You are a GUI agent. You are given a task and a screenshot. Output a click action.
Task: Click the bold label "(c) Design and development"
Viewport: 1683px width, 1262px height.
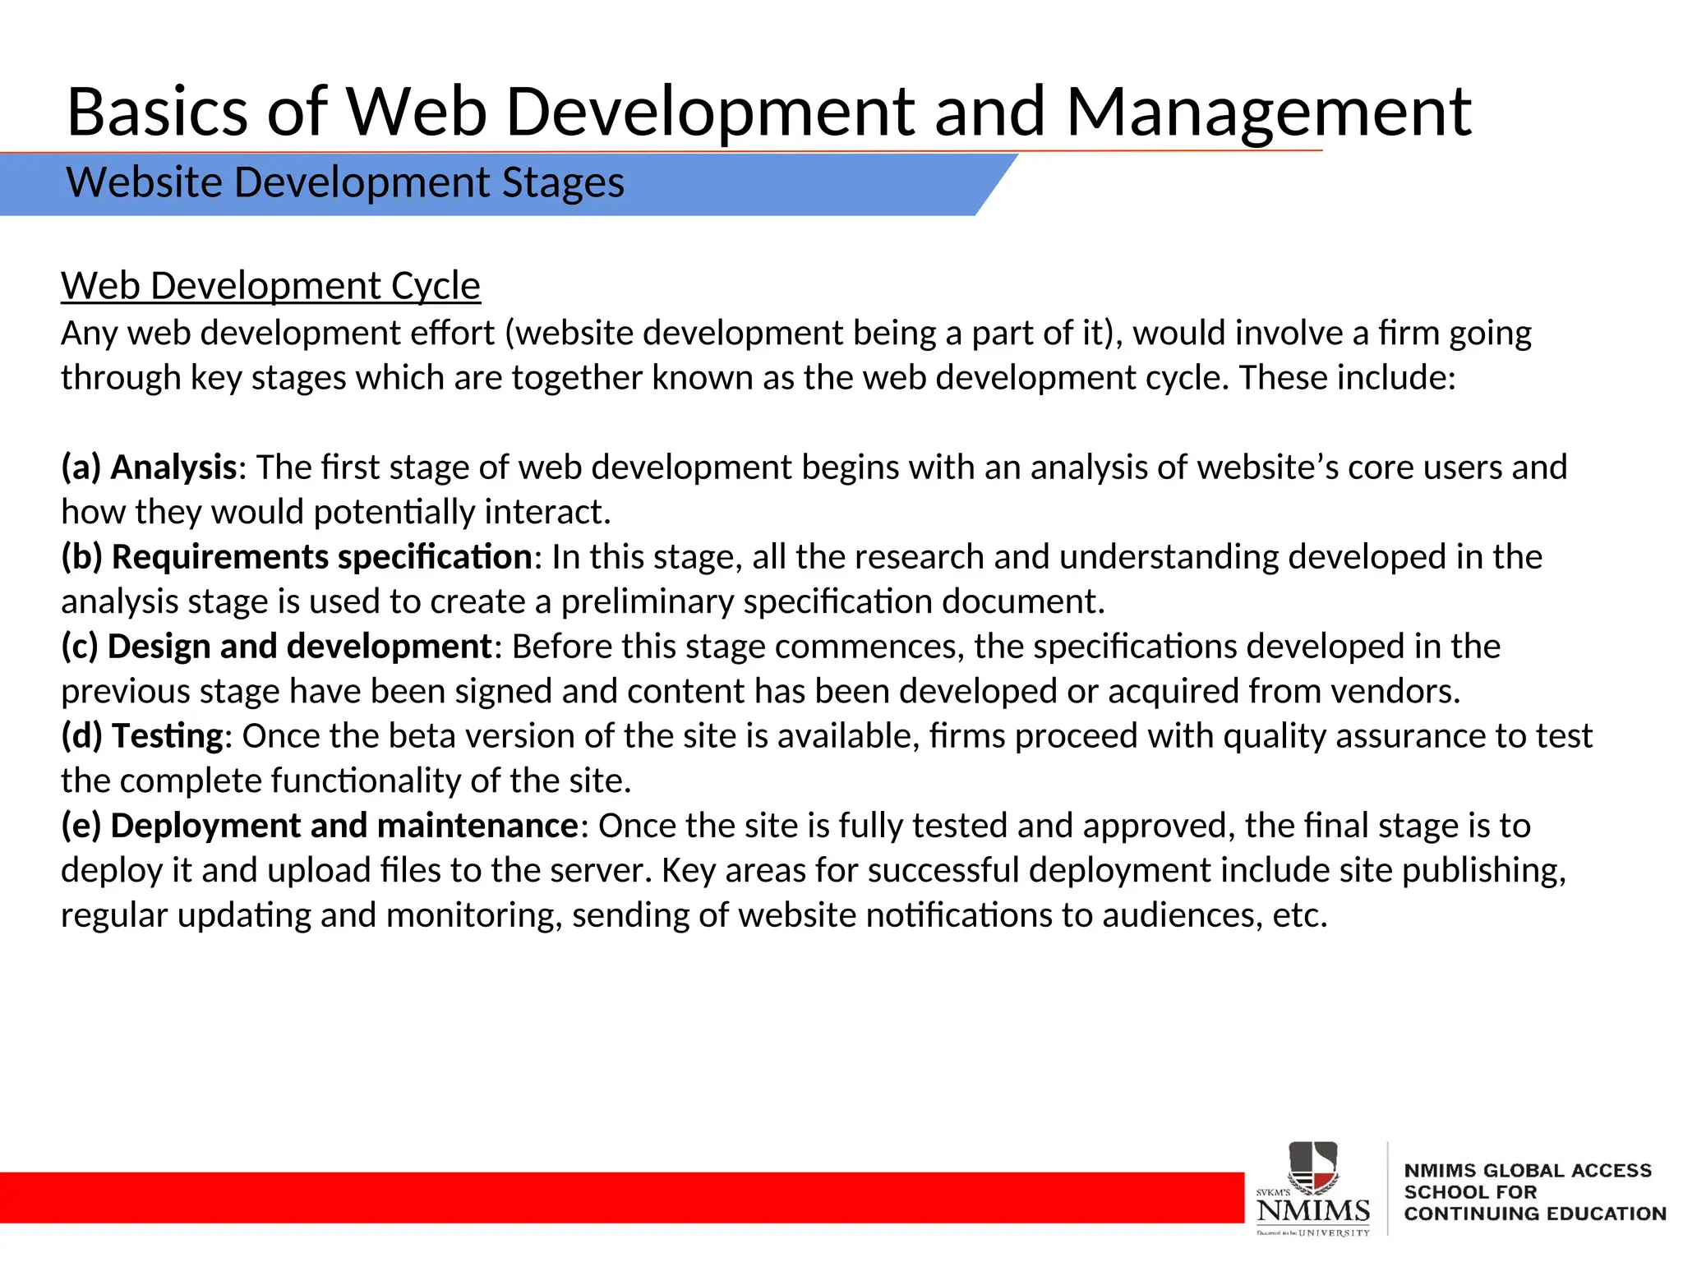tap(276, 647)
